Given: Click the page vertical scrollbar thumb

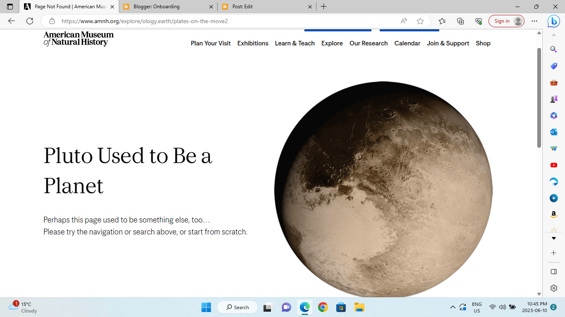Looking at the screenshot, I should [539, 97].
